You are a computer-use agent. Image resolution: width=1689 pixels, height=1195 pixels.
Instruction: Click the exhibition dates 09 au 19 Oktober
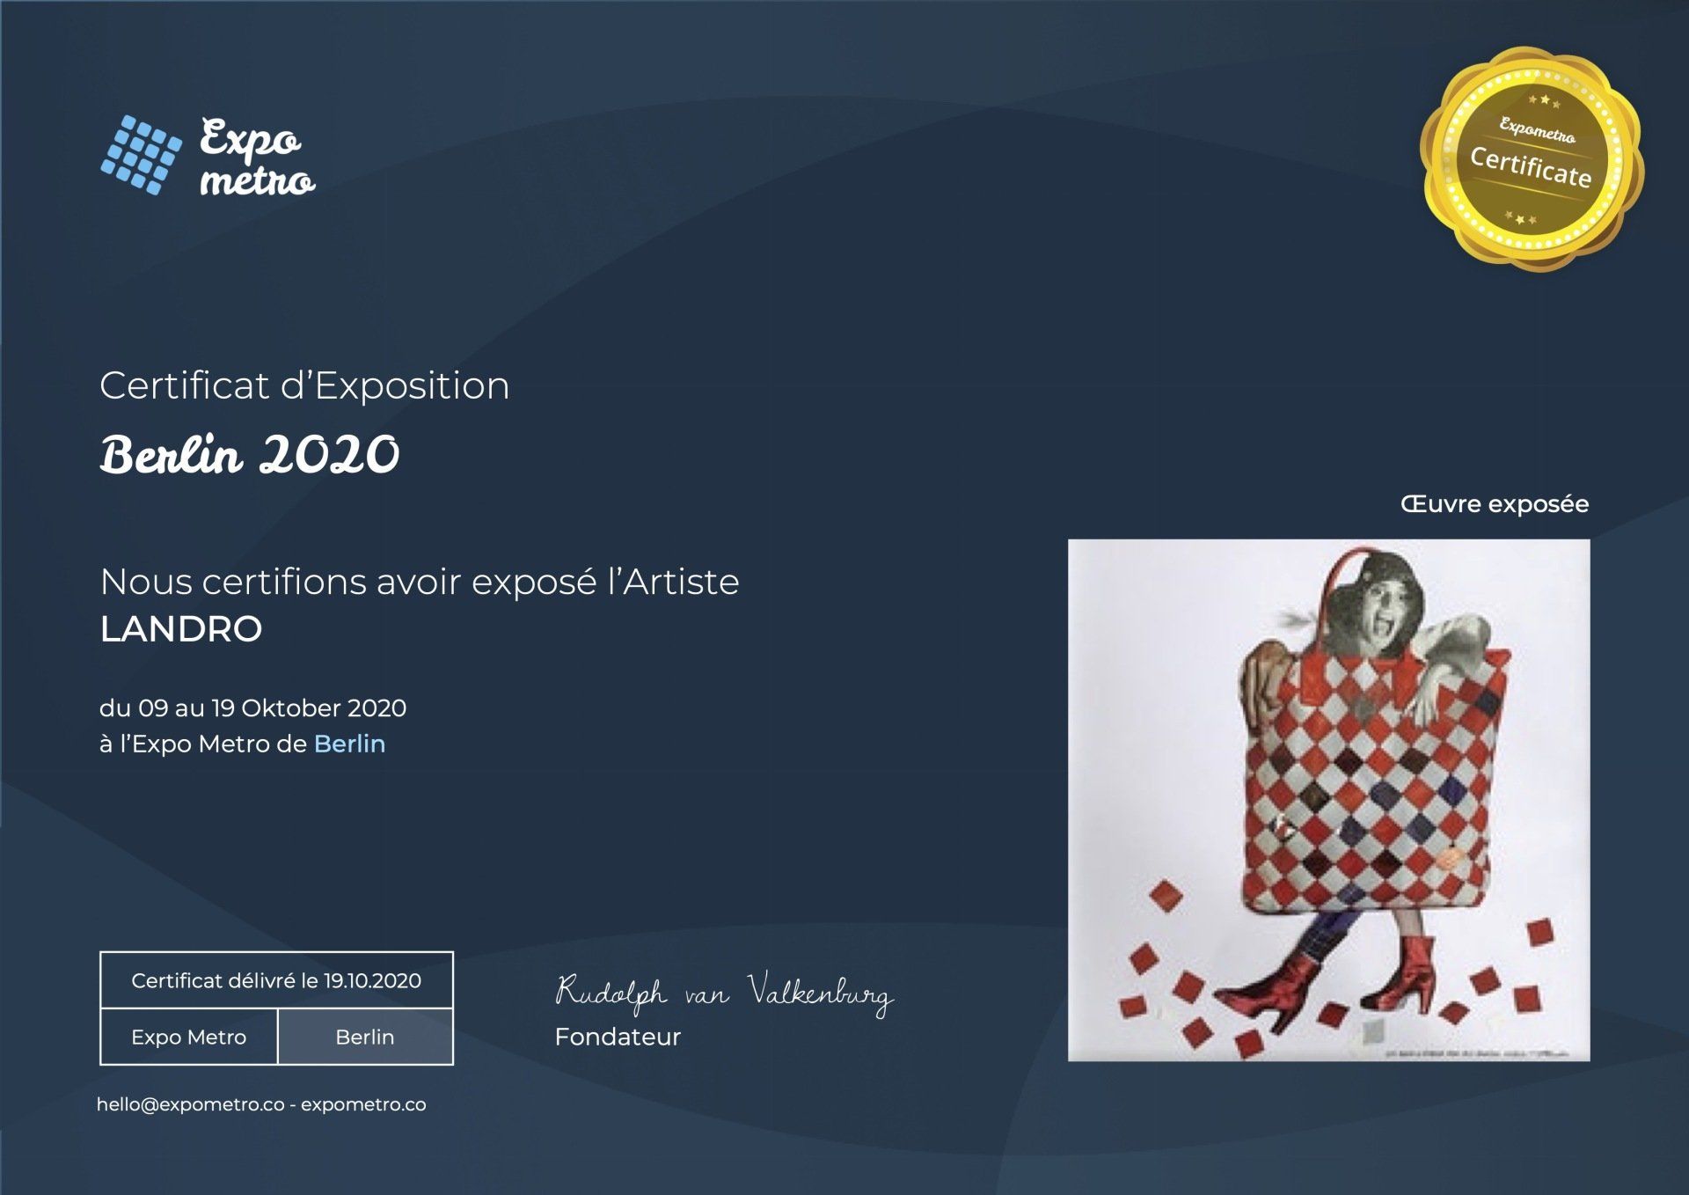tap(253, 708)
